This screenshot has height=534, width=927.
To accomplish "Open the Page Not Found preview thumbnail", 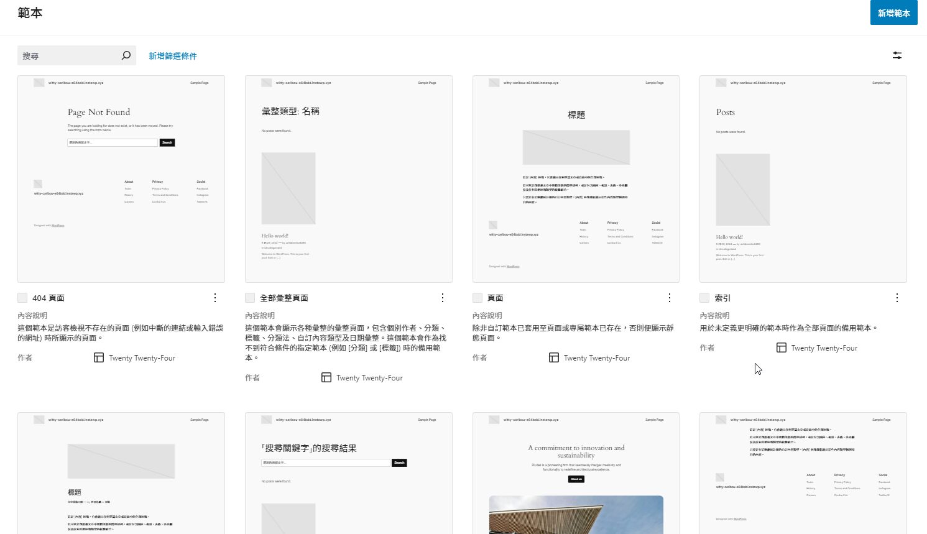I will point(121,179).
